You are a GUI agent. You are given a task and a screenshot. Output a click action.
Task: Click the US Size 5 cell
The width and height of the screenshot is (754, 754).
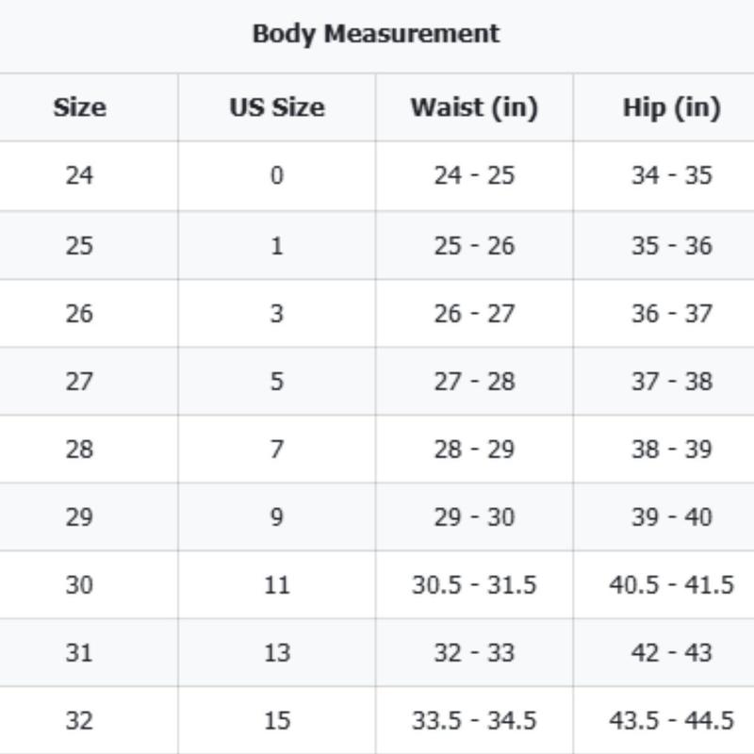276,381
